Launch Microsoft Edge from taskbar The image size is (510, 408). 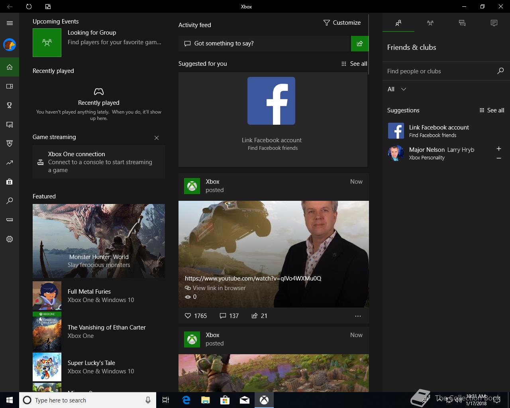[186, 400]
